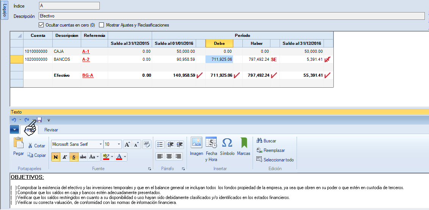Expand the font size 10 dropdown
The image size is (429, 210).
(119, 144)
